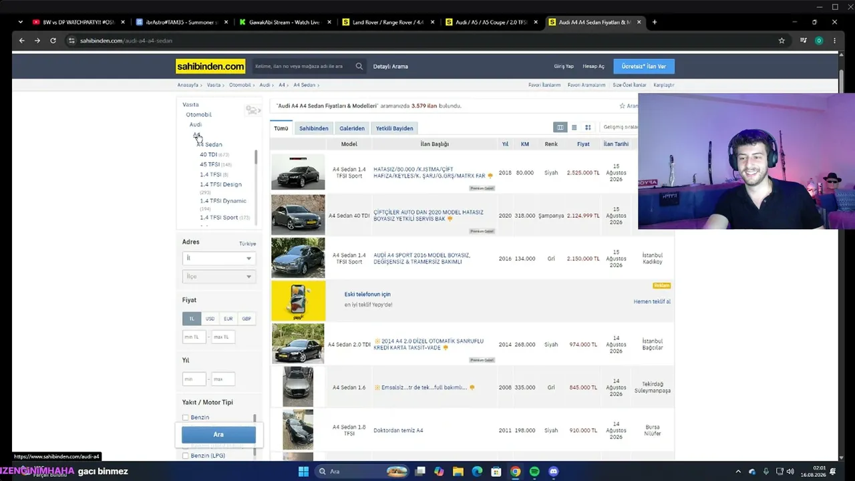855x481 pixels.
Task: Sort listings by the KM column header
Action: pyautogui.click(x=525, y=144)
